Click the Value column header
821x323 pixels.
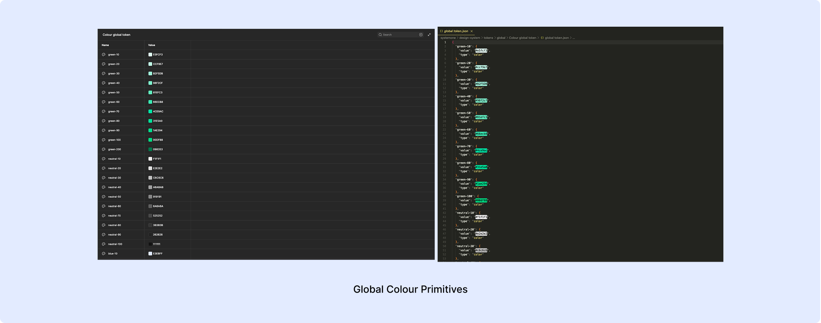click(x=151, y=45)
